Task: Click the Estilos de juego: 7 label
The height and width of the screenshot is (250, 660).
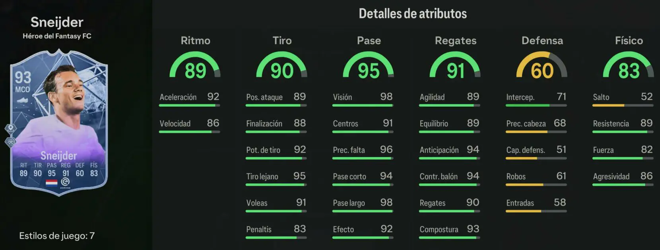Action: (x=57, y=236)
